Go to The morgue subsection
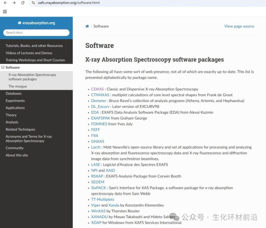This screenshot has height=228, width=266. coord(18,86)
